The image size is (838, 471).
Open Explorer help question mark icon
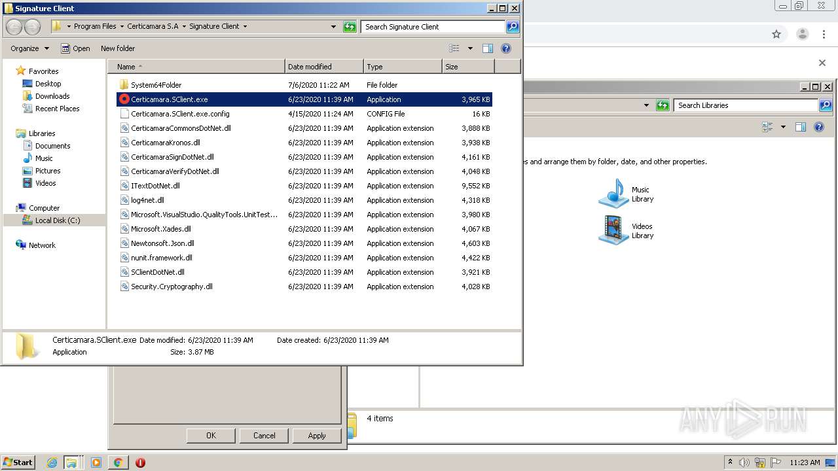point(505,48)
